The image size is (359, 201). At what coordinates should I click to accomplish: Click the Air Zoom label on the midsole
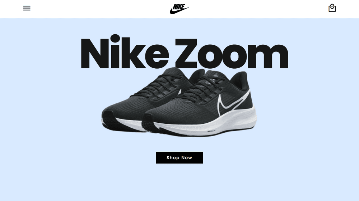[211, 131]
